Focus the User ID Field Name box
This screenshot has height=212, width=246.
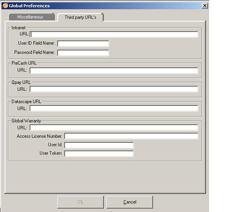tap(83, 43)
